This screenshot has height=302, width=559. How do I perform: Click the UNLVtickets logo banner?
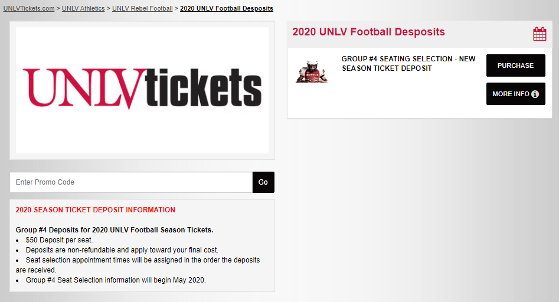click(x=142, y=90)
